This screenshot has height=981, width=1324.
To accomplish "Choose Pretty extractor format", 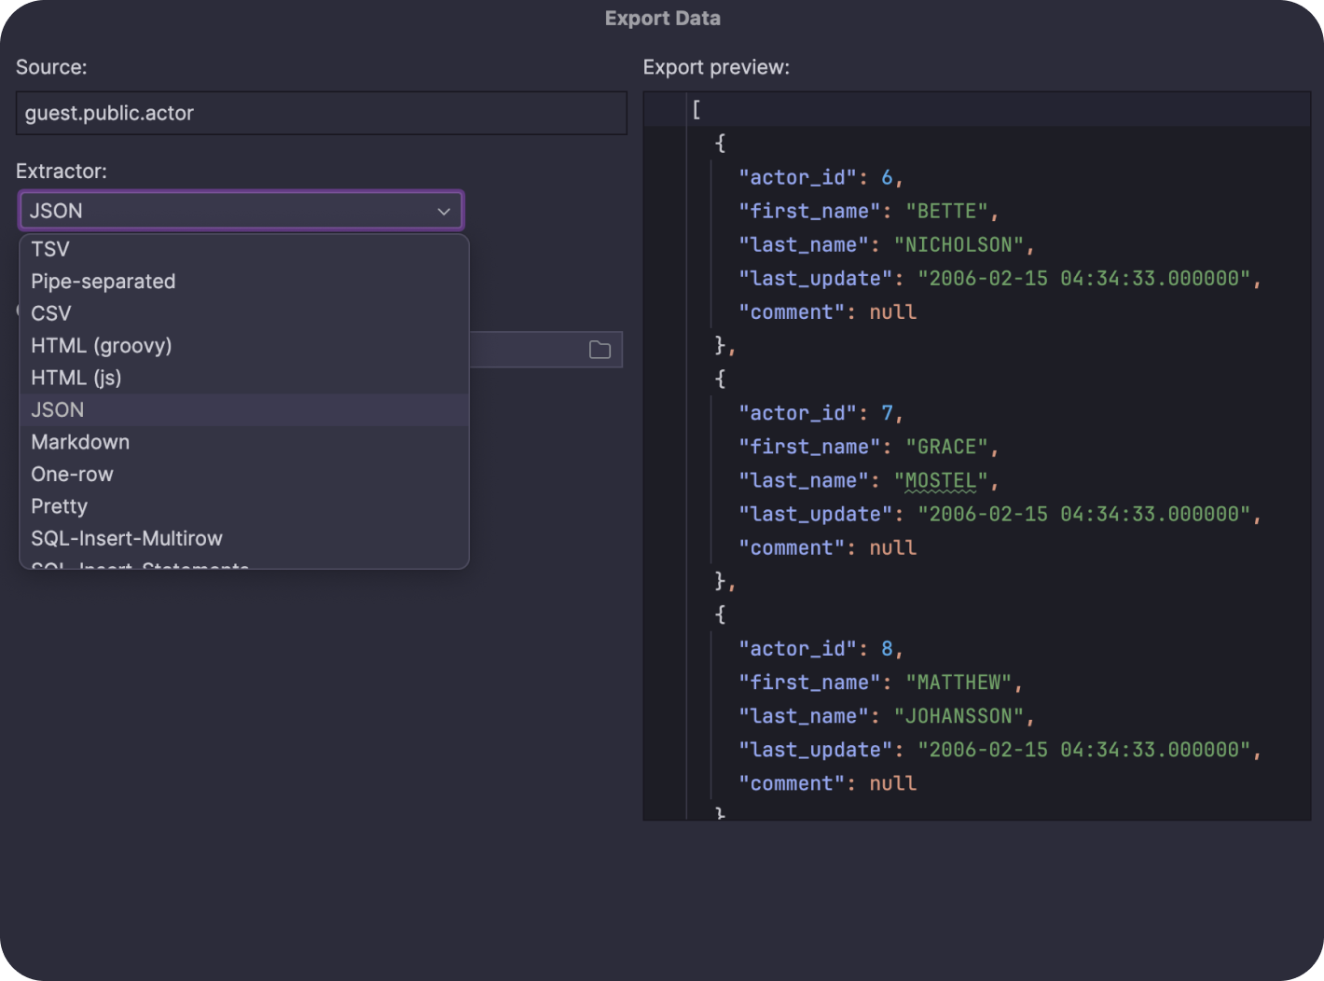I will pyautogui.click(x=59, y=505).
